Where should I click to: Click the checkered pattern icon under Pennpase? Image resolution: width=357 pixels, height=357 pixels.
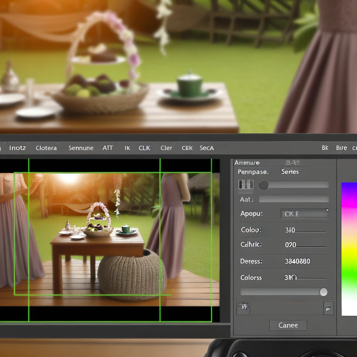(246, 184)
